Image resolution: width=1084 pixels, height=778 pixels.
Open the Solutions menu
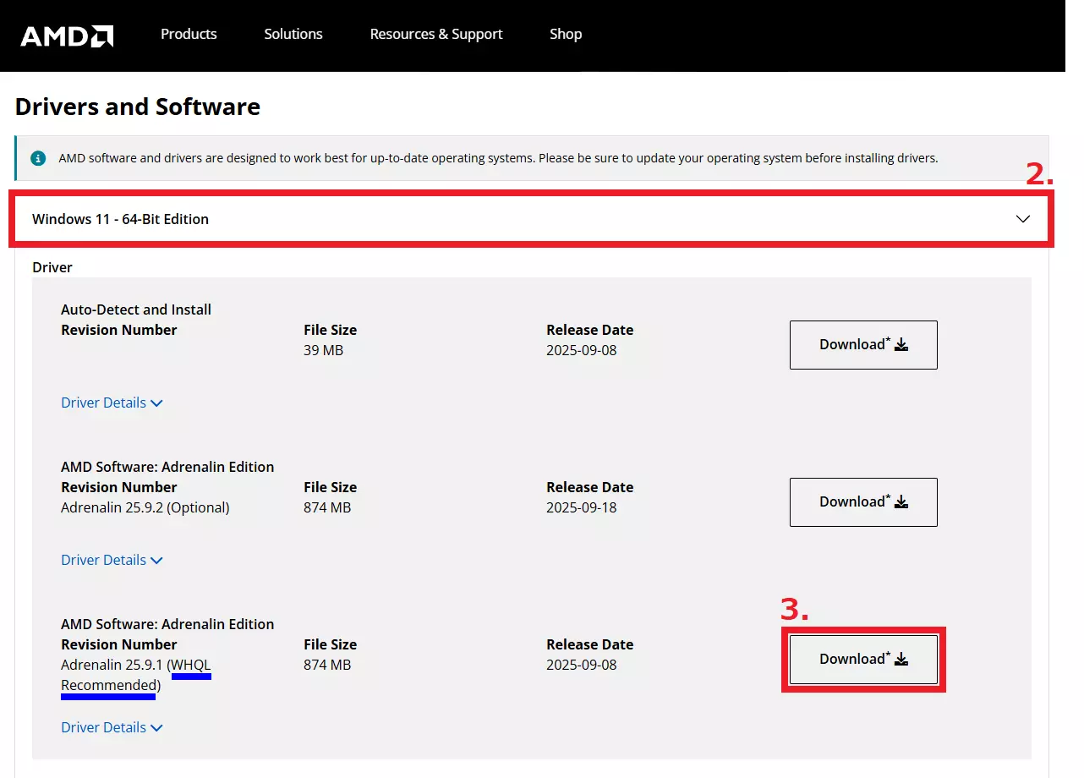(x=293, y=34)
